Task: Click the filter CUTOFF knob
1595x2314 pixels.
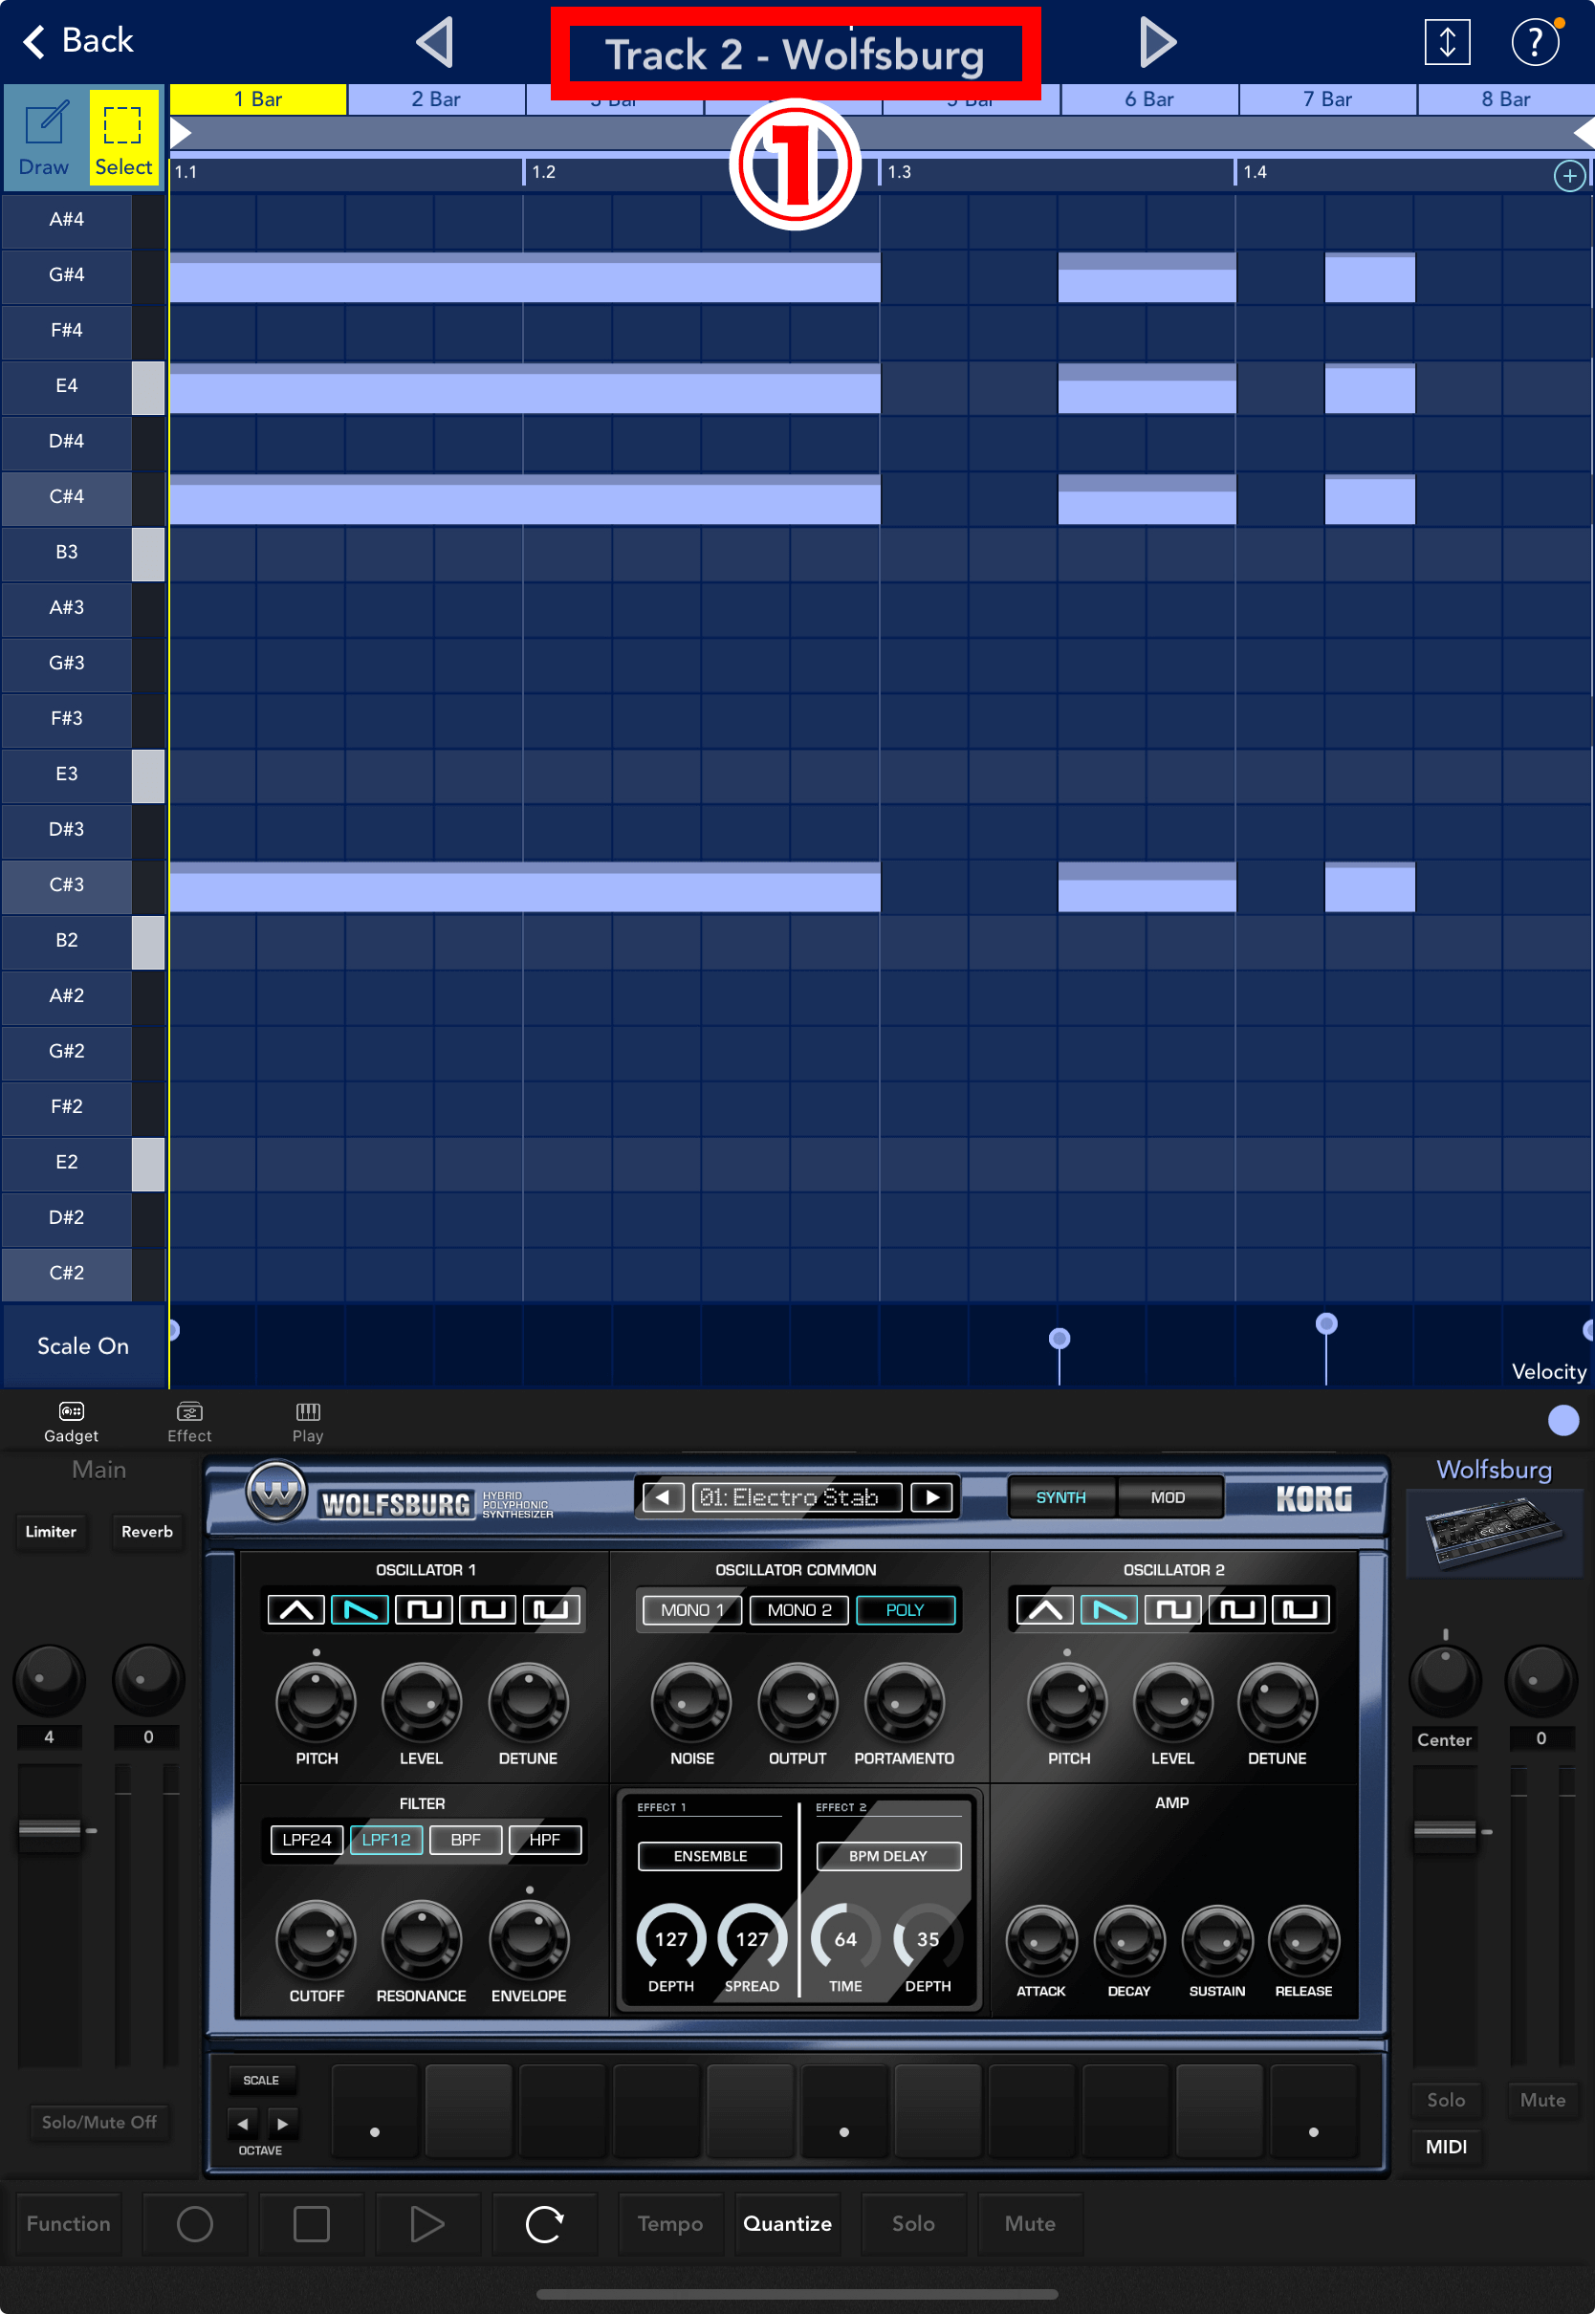Action: 316,1938
